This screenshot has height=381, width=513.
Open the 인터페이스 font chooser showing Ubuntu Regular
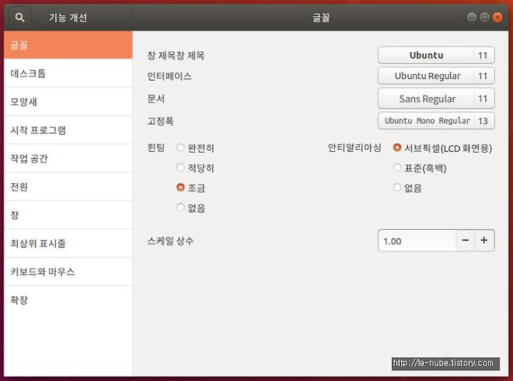[x=436, y=76]
